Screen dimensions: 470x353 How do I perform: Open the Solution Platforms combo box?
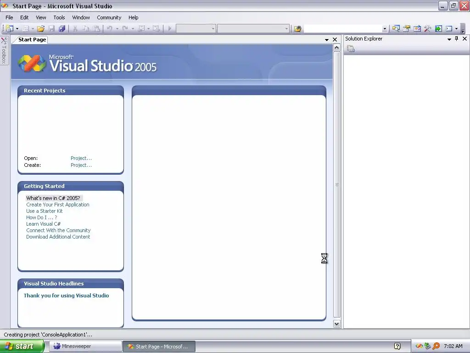coord(253,28)
